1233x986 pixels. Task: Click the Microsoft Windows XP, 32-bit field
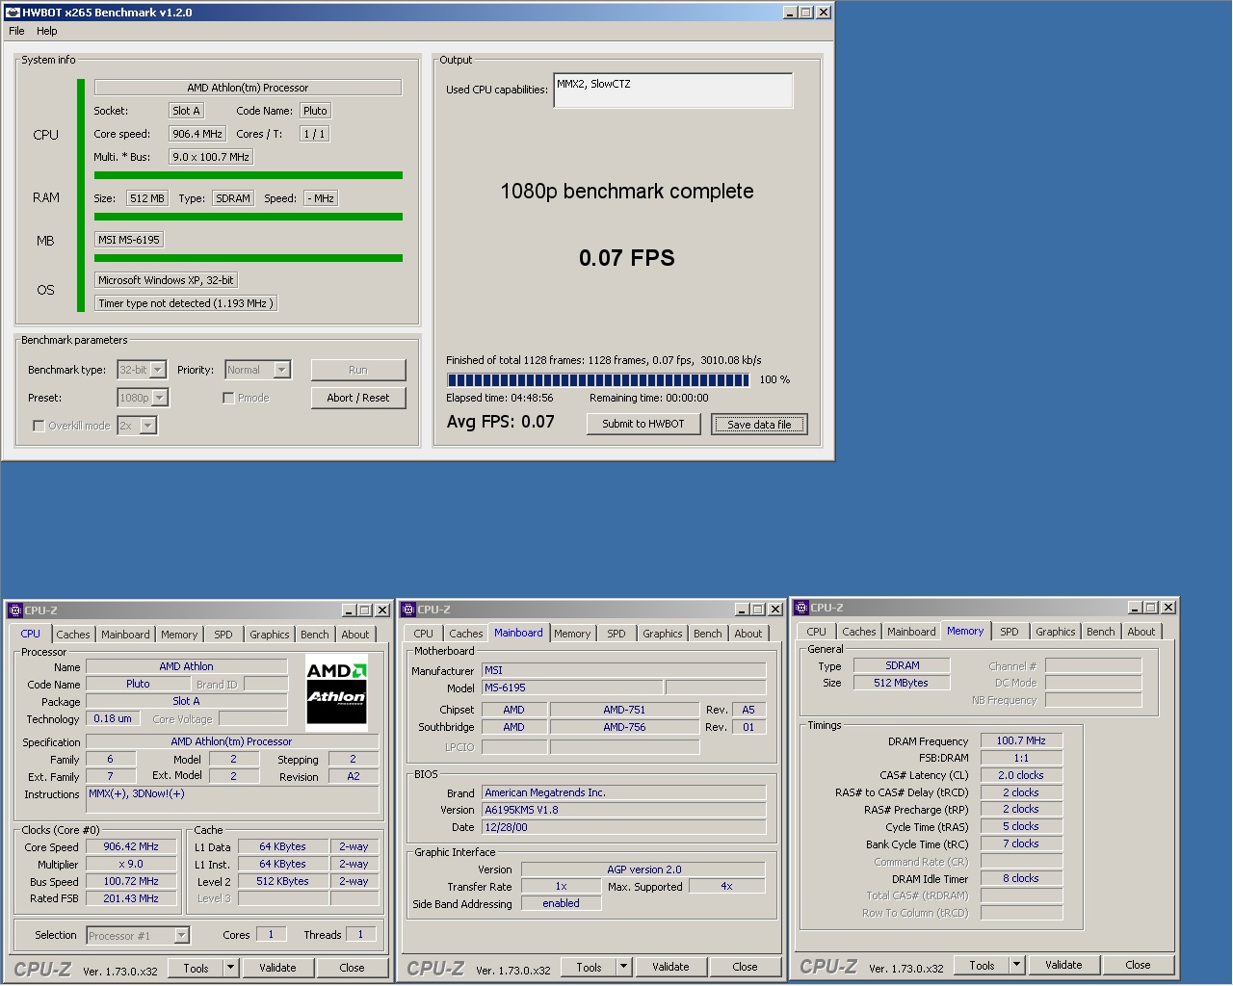pyautogui.click(x=166, y=280)
